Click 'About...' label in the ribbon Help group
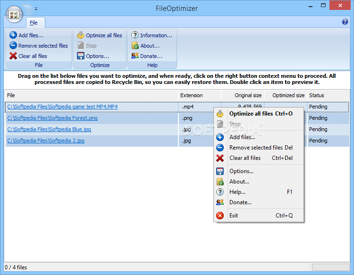 150,46
